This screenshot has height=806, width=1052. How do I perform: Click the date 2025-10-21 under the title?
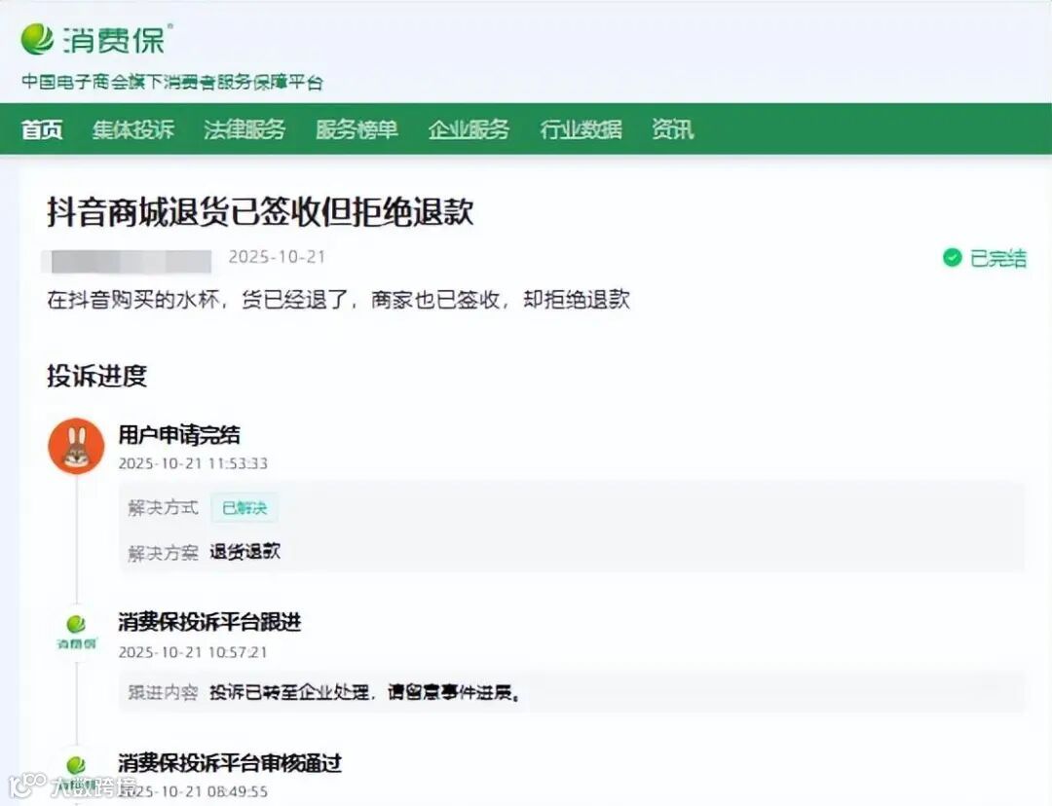pos(277,257)
